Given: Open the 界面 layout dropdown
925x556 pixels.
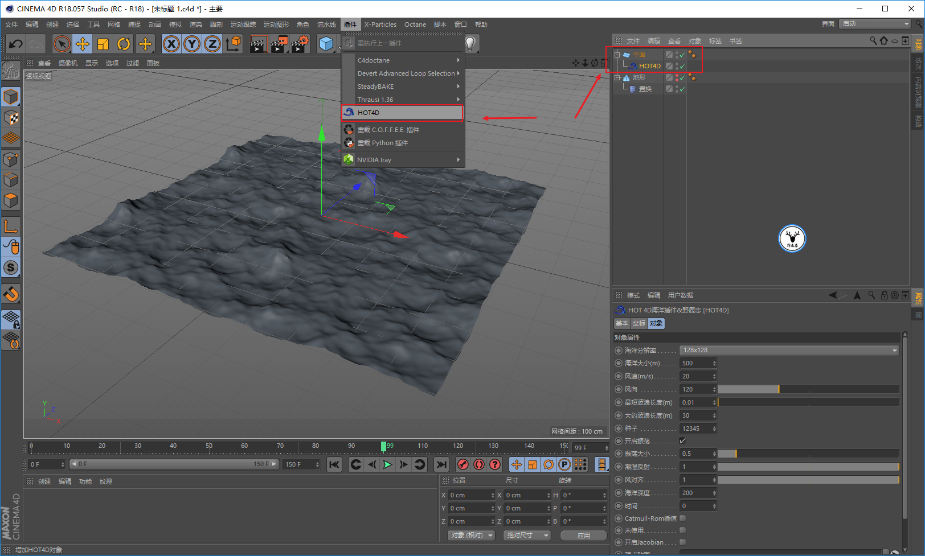Looking at the screenshot, I should pyautogui.click(x=875, y=23).
